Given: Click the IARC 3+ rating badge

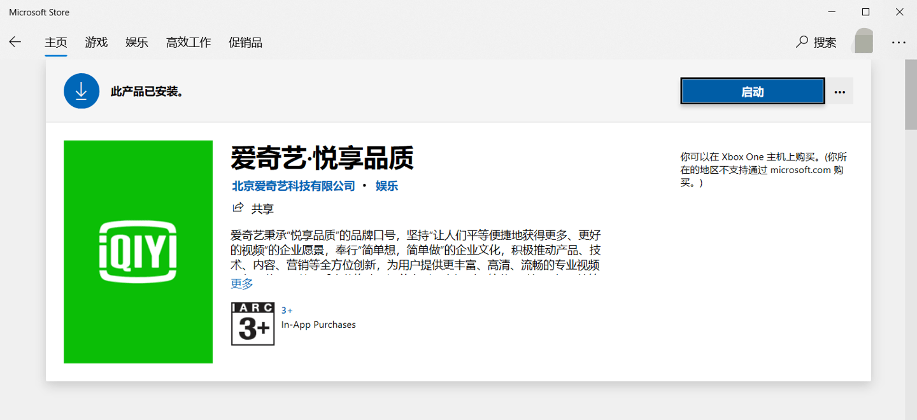Looking at the screenshot, I should click(253, 324).
